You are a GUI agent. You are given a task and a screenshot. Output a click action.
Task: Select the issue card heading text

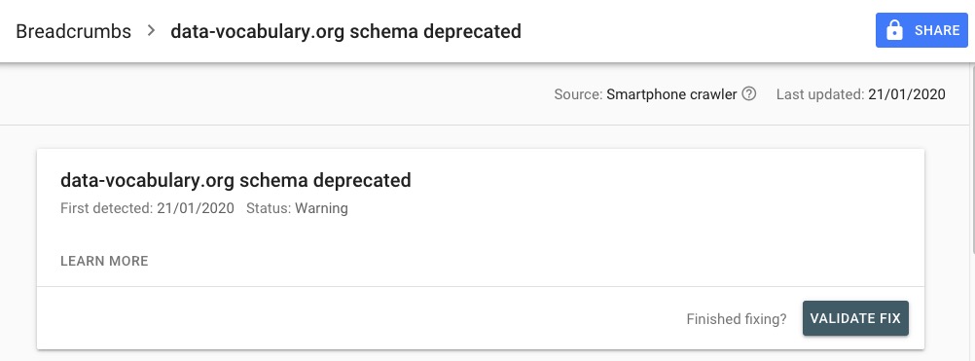click(x=235, y=180)
